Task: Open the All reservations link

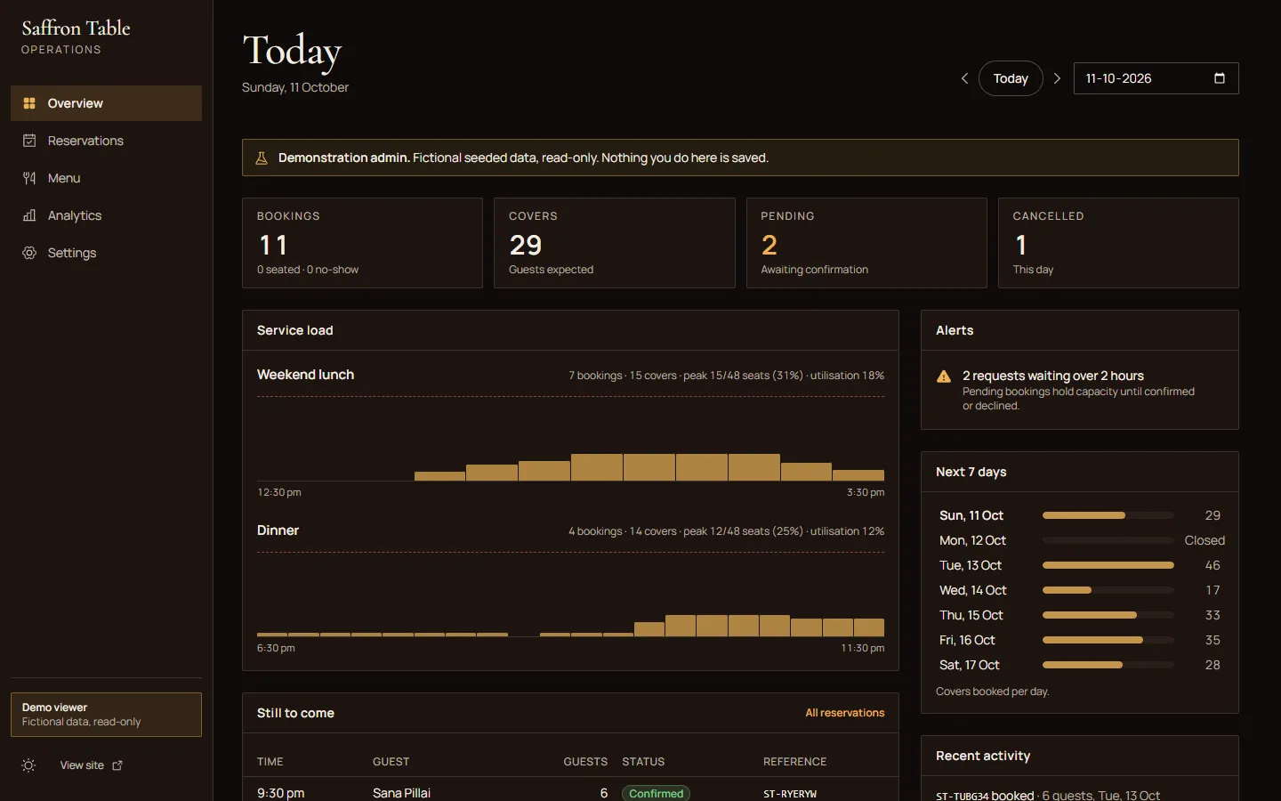Action: [x=845, y=713]
